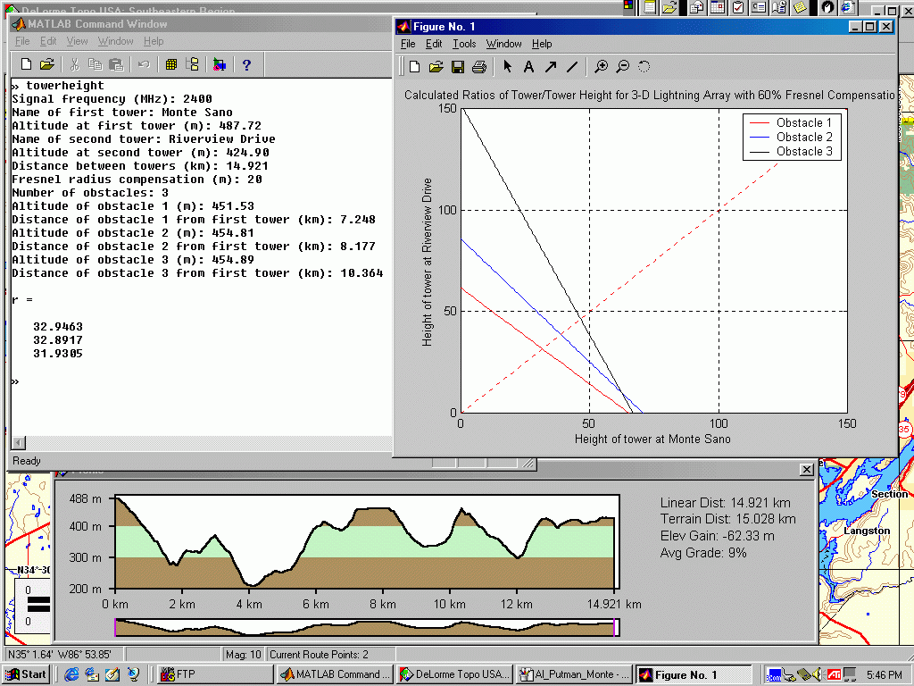Image resolution: width=914 pixels, height=686 pixels.
Task: Activate Rotate 3D tool in Figure toolbar
Action: tap(644, 66)
